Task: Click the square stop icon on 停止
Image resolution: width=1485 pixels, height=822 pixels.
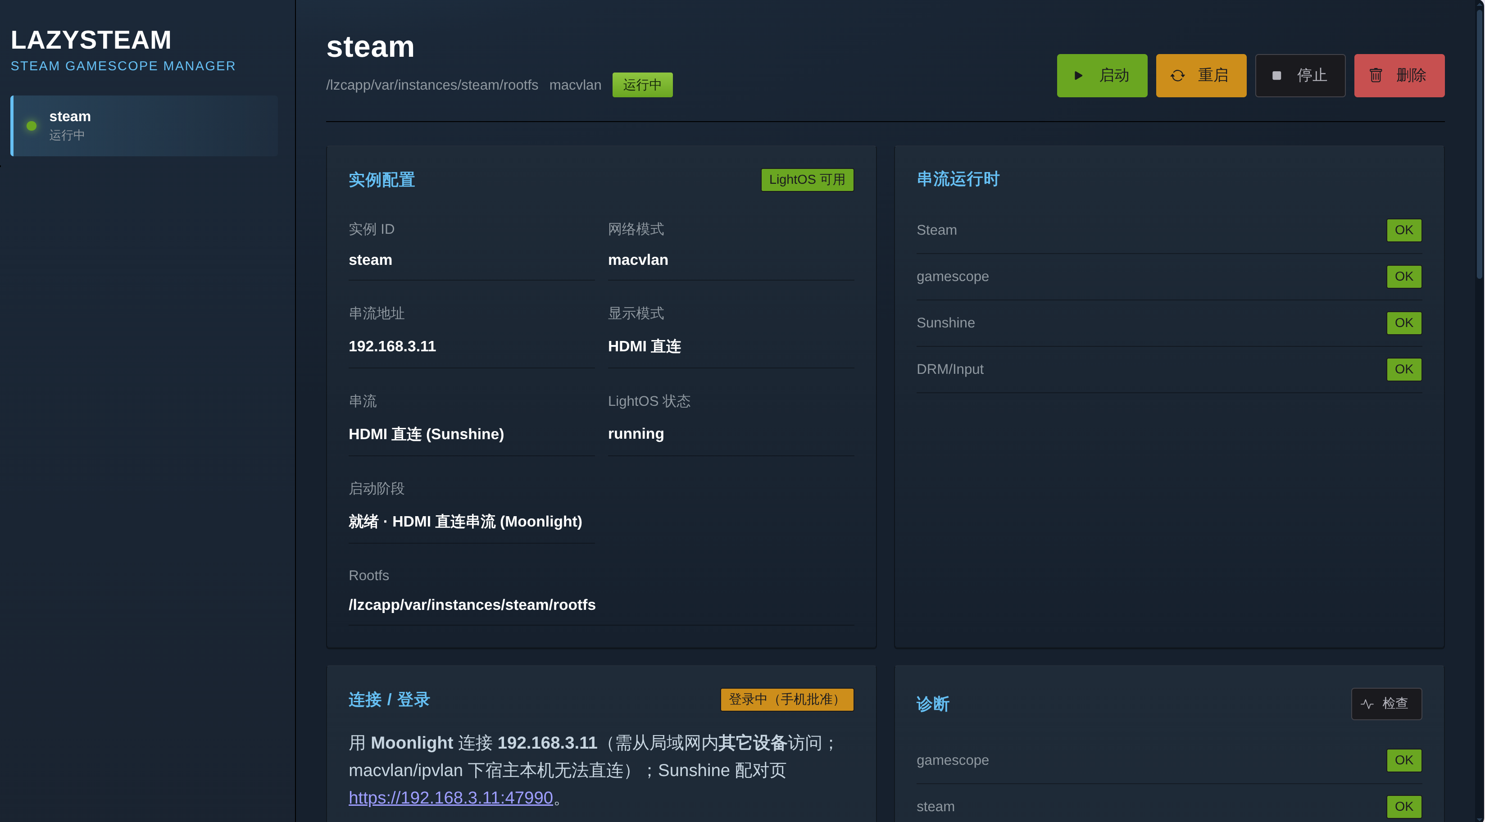Action: pyautogui.click(x=1276, y=76)
